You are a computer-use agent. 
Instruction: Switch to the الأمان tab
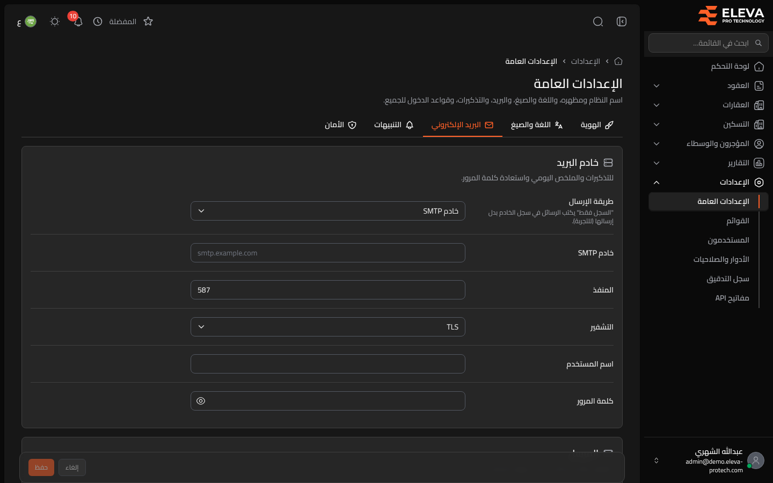click(x=341, y=125)
